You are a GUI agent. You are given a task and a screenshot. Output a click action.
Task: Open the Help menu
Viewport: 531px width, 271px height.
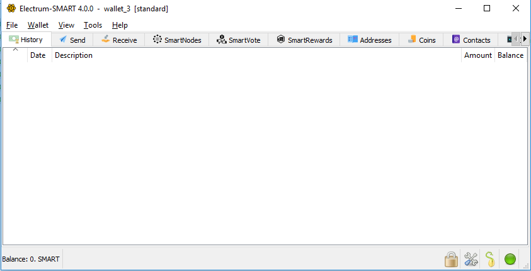pyautogui.click(x=120, y=25)
